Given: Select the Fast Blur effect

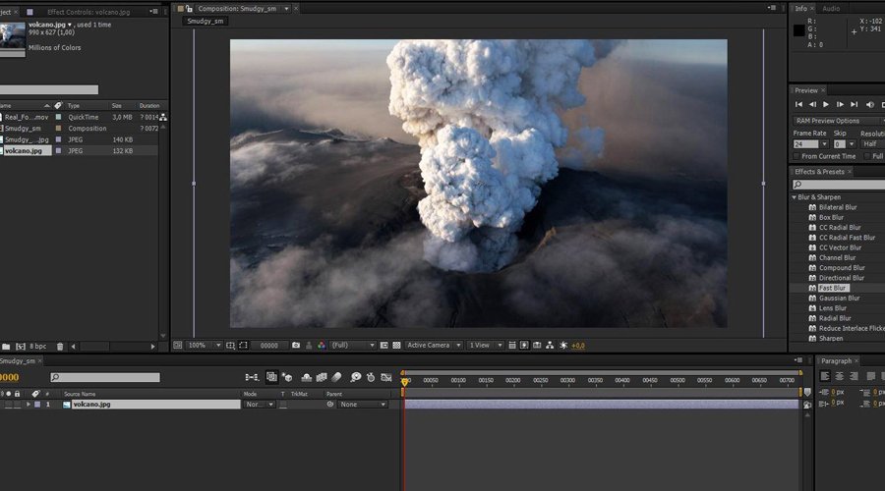Looking at the screenshot, I should (833, 288).
